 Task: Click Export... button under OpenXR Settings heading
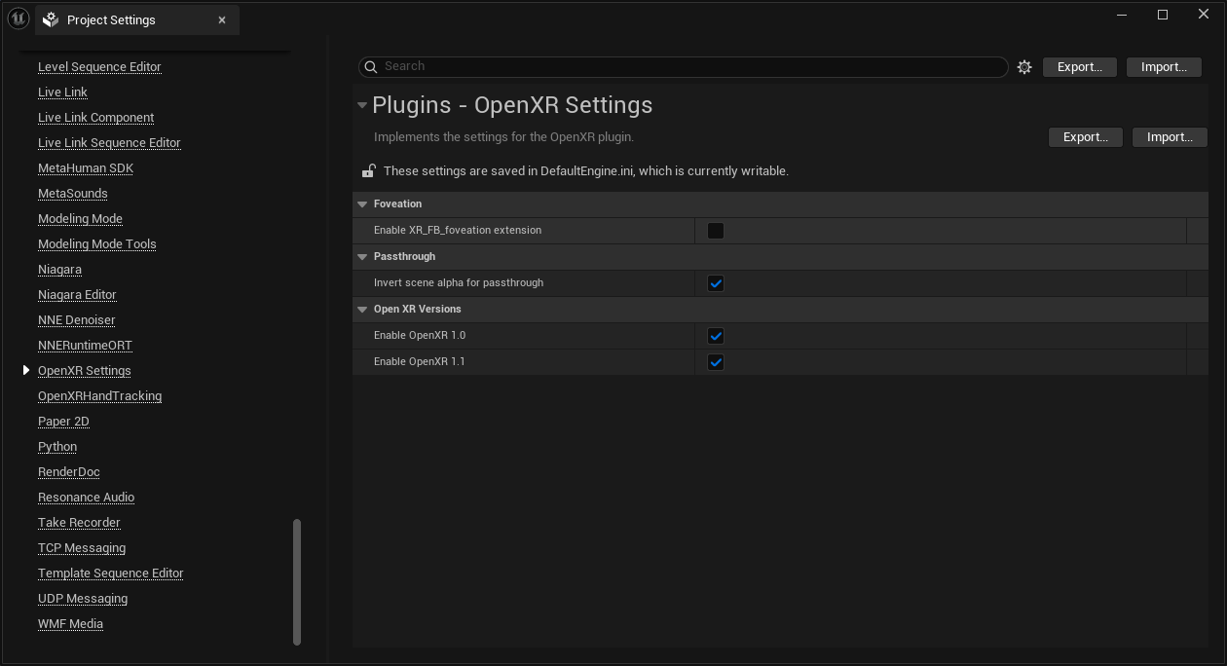tap(1086, 137)
